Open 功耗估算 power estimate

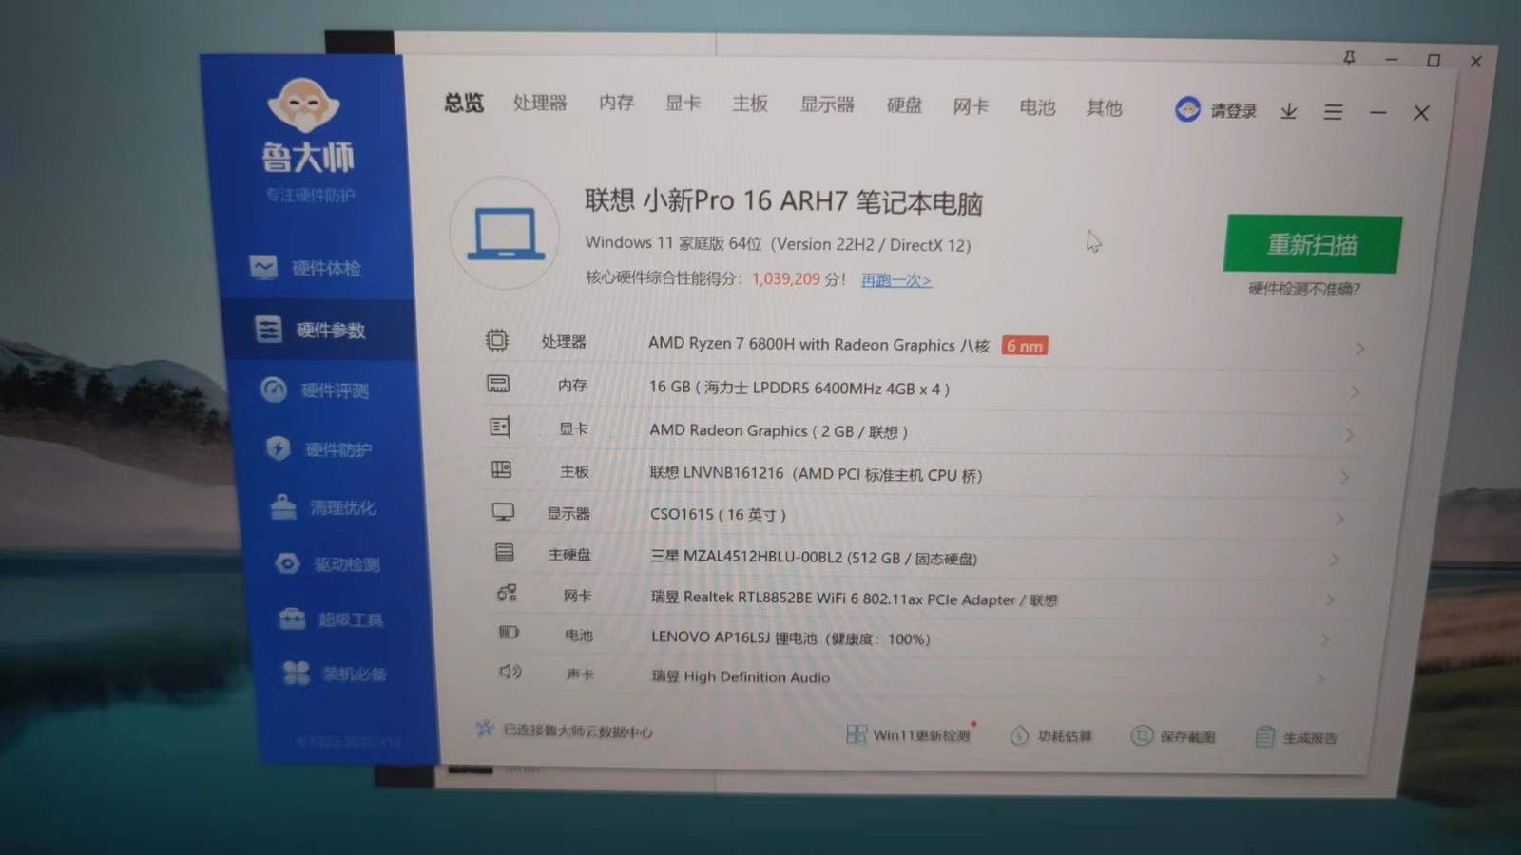tap(1050, 735)
